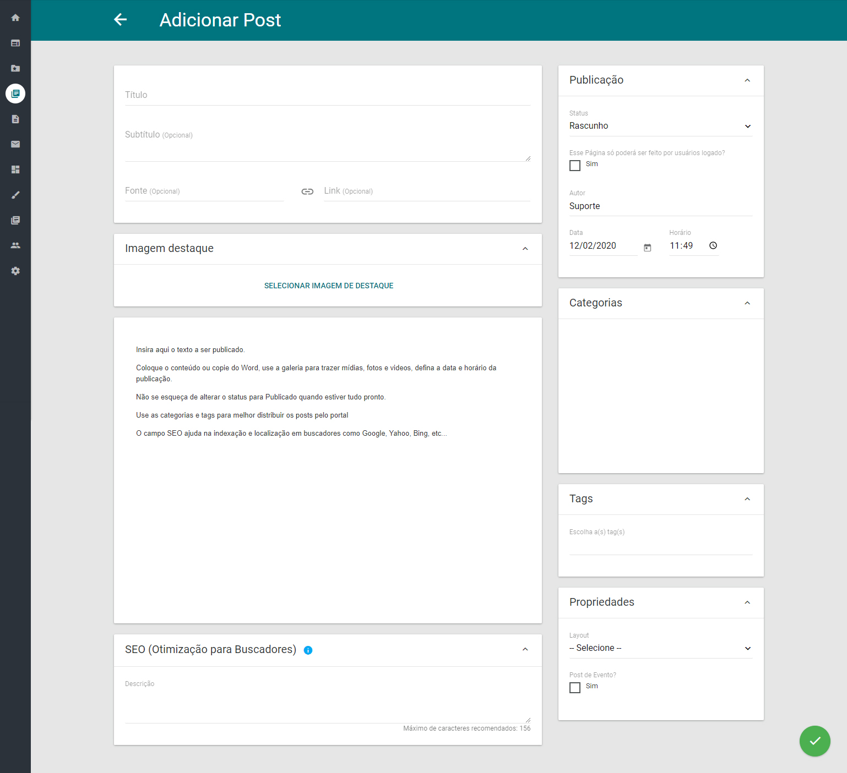The image size is (847, 773).
Task: Click Selecionar Imagem de Destaque
Action: pyautogui.click(x=329, y=286)
